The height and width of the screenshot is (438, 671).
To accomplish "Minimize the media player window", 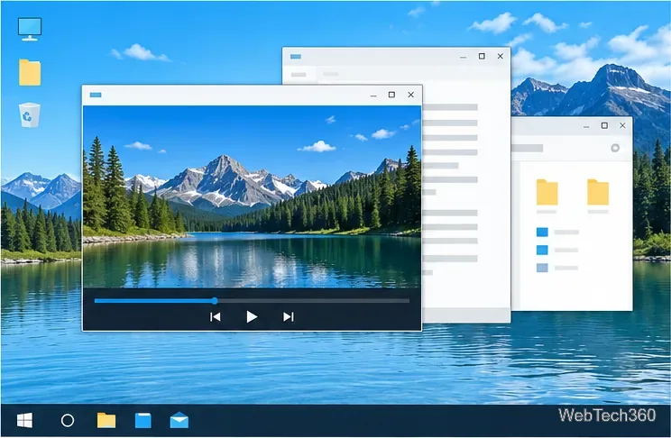I will coord(373,95).
